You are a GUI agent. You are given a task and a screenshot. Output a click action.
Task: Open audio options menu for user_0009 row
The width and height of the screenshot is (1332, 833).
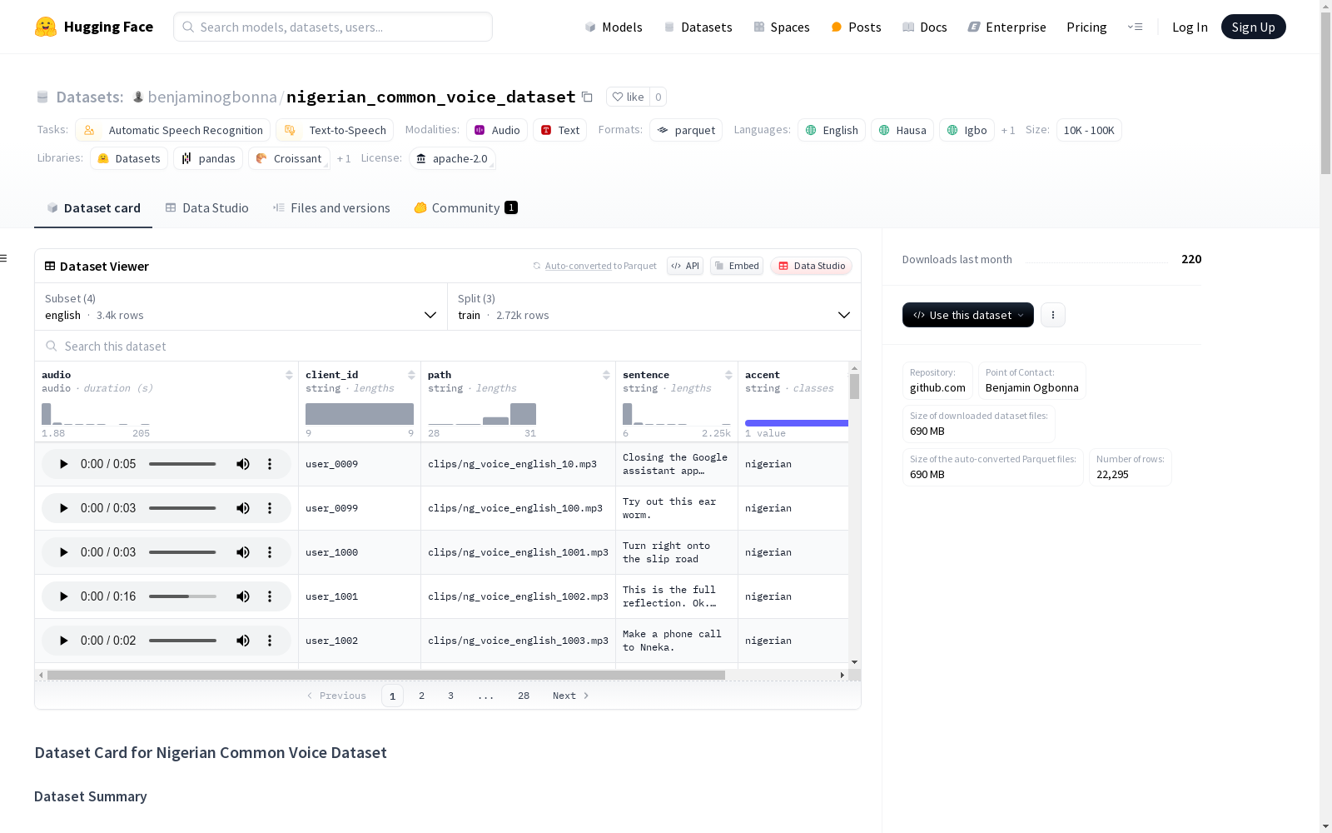click(270, 464)
